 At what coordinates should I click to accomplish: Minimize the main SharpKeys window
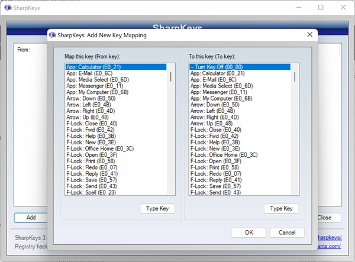tap(299, 8)
